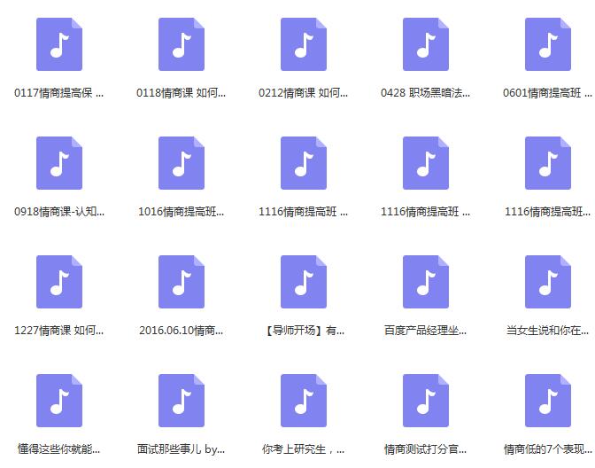Select the label 情商测试打分官...
This screenshot has height=468, width=595.
pos(425,449)
